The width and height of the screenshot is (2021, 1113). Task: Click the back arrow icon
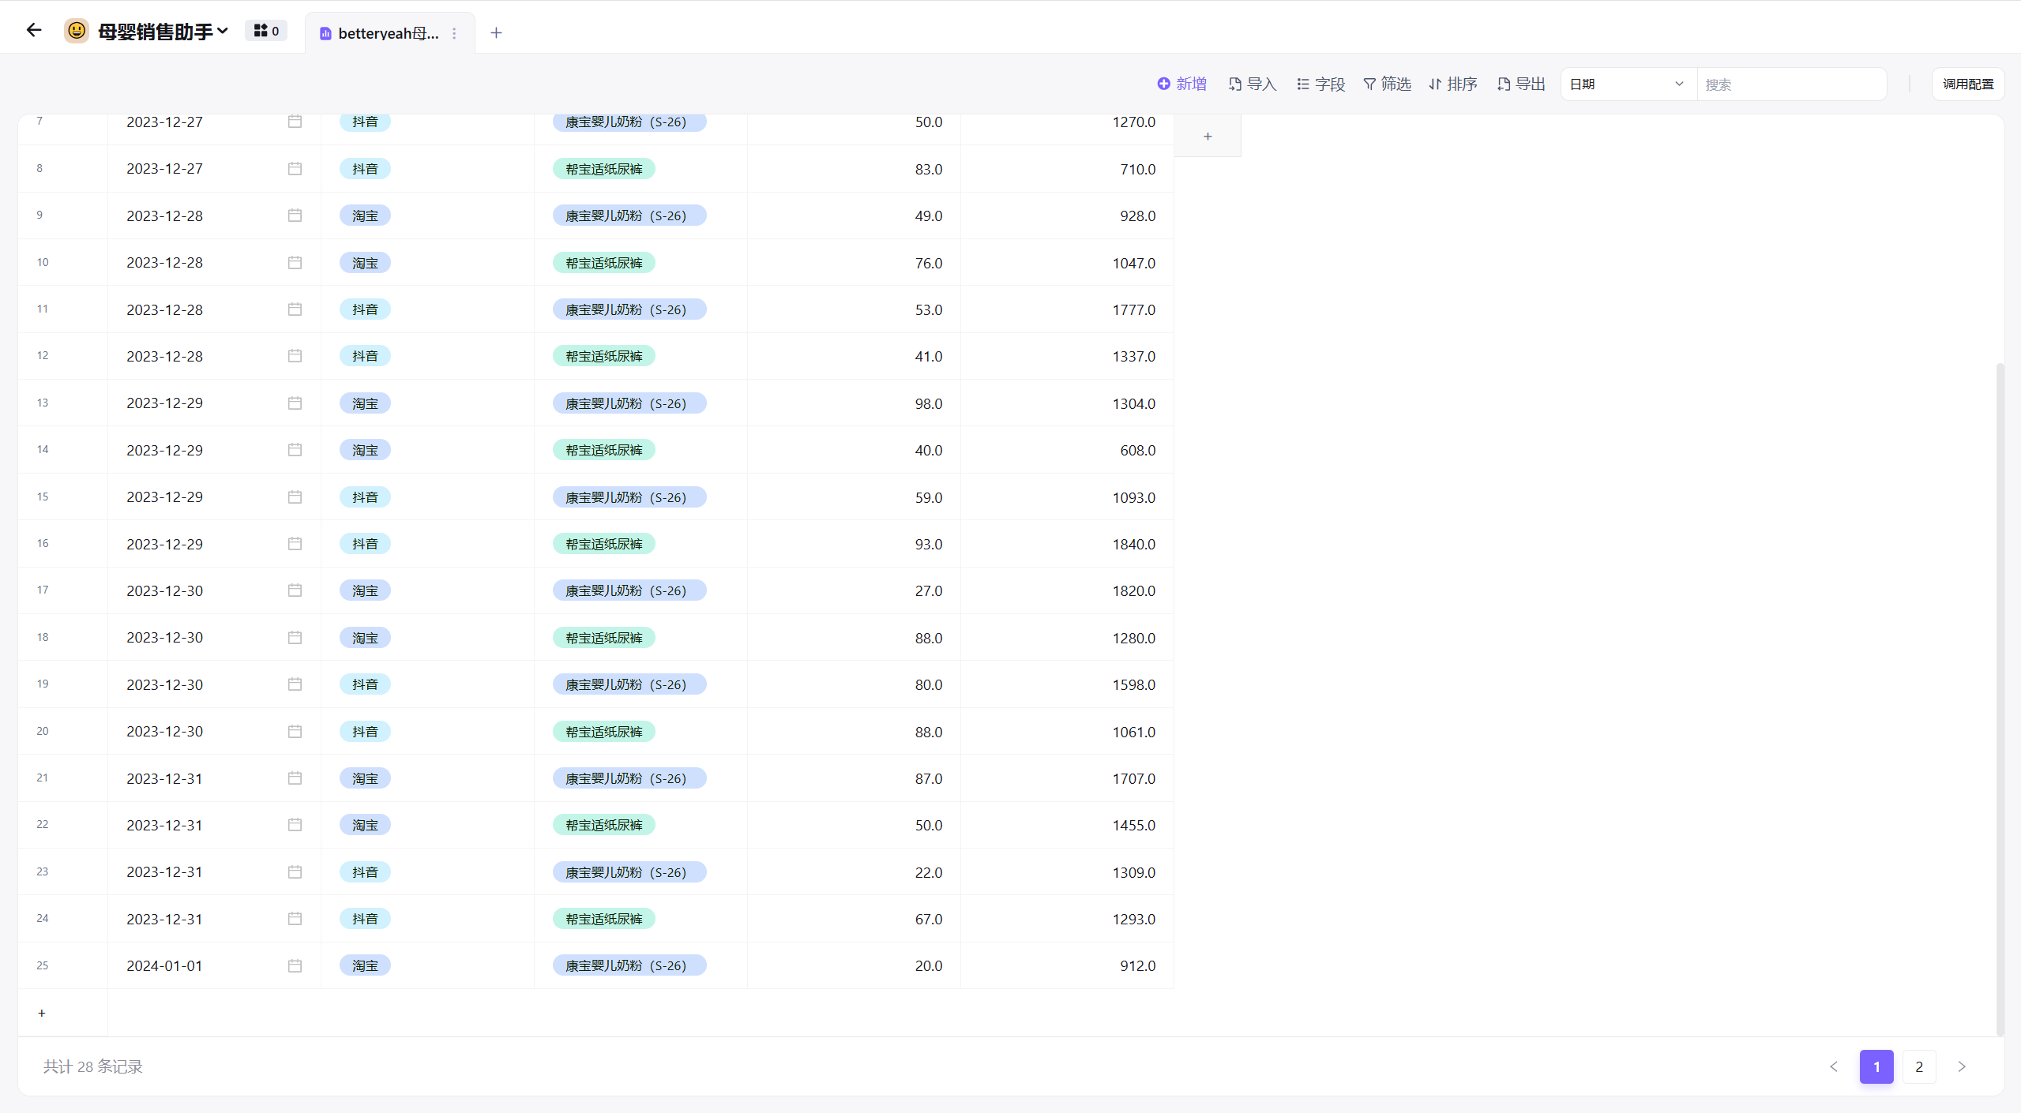click(33, 31)
